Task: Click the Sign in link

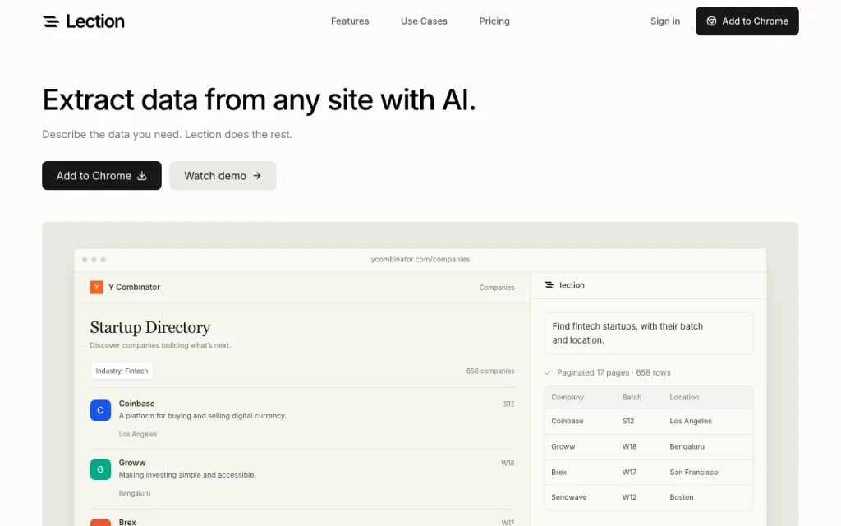Action: (665, 21)
